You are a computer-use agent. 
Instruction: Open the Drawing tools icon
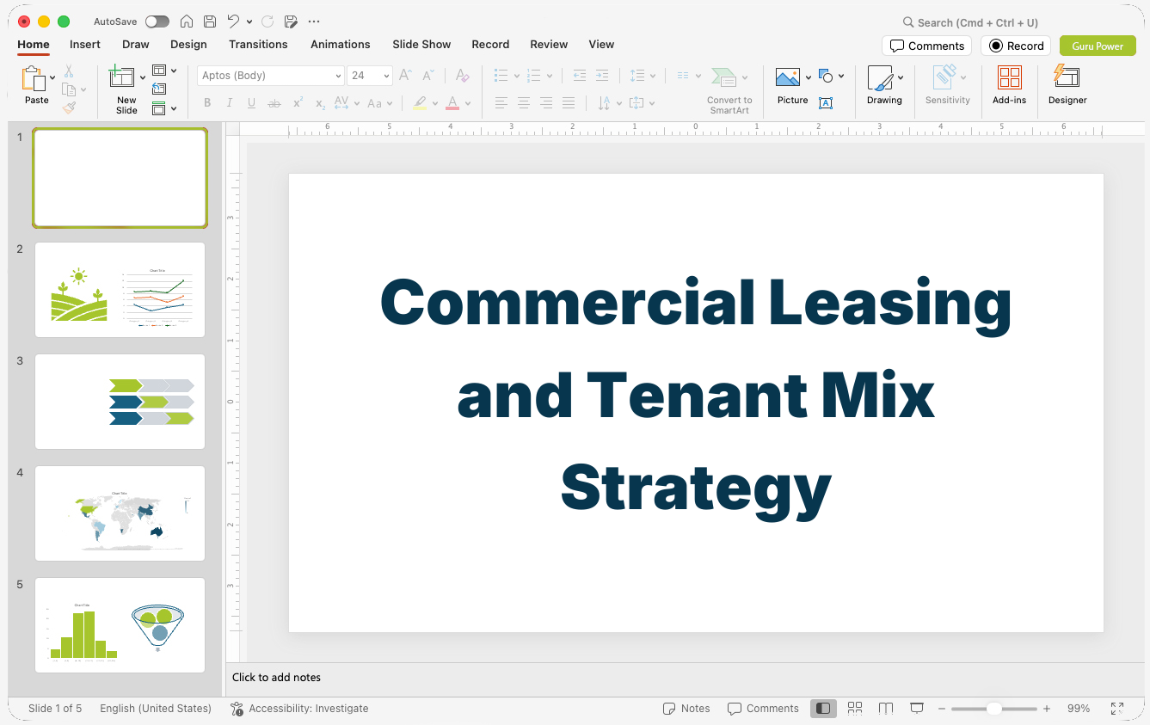[880, 78]
